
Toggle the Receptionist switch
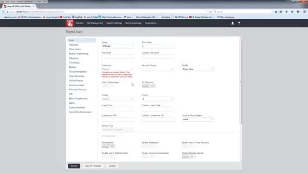click(x=108, y=146)
